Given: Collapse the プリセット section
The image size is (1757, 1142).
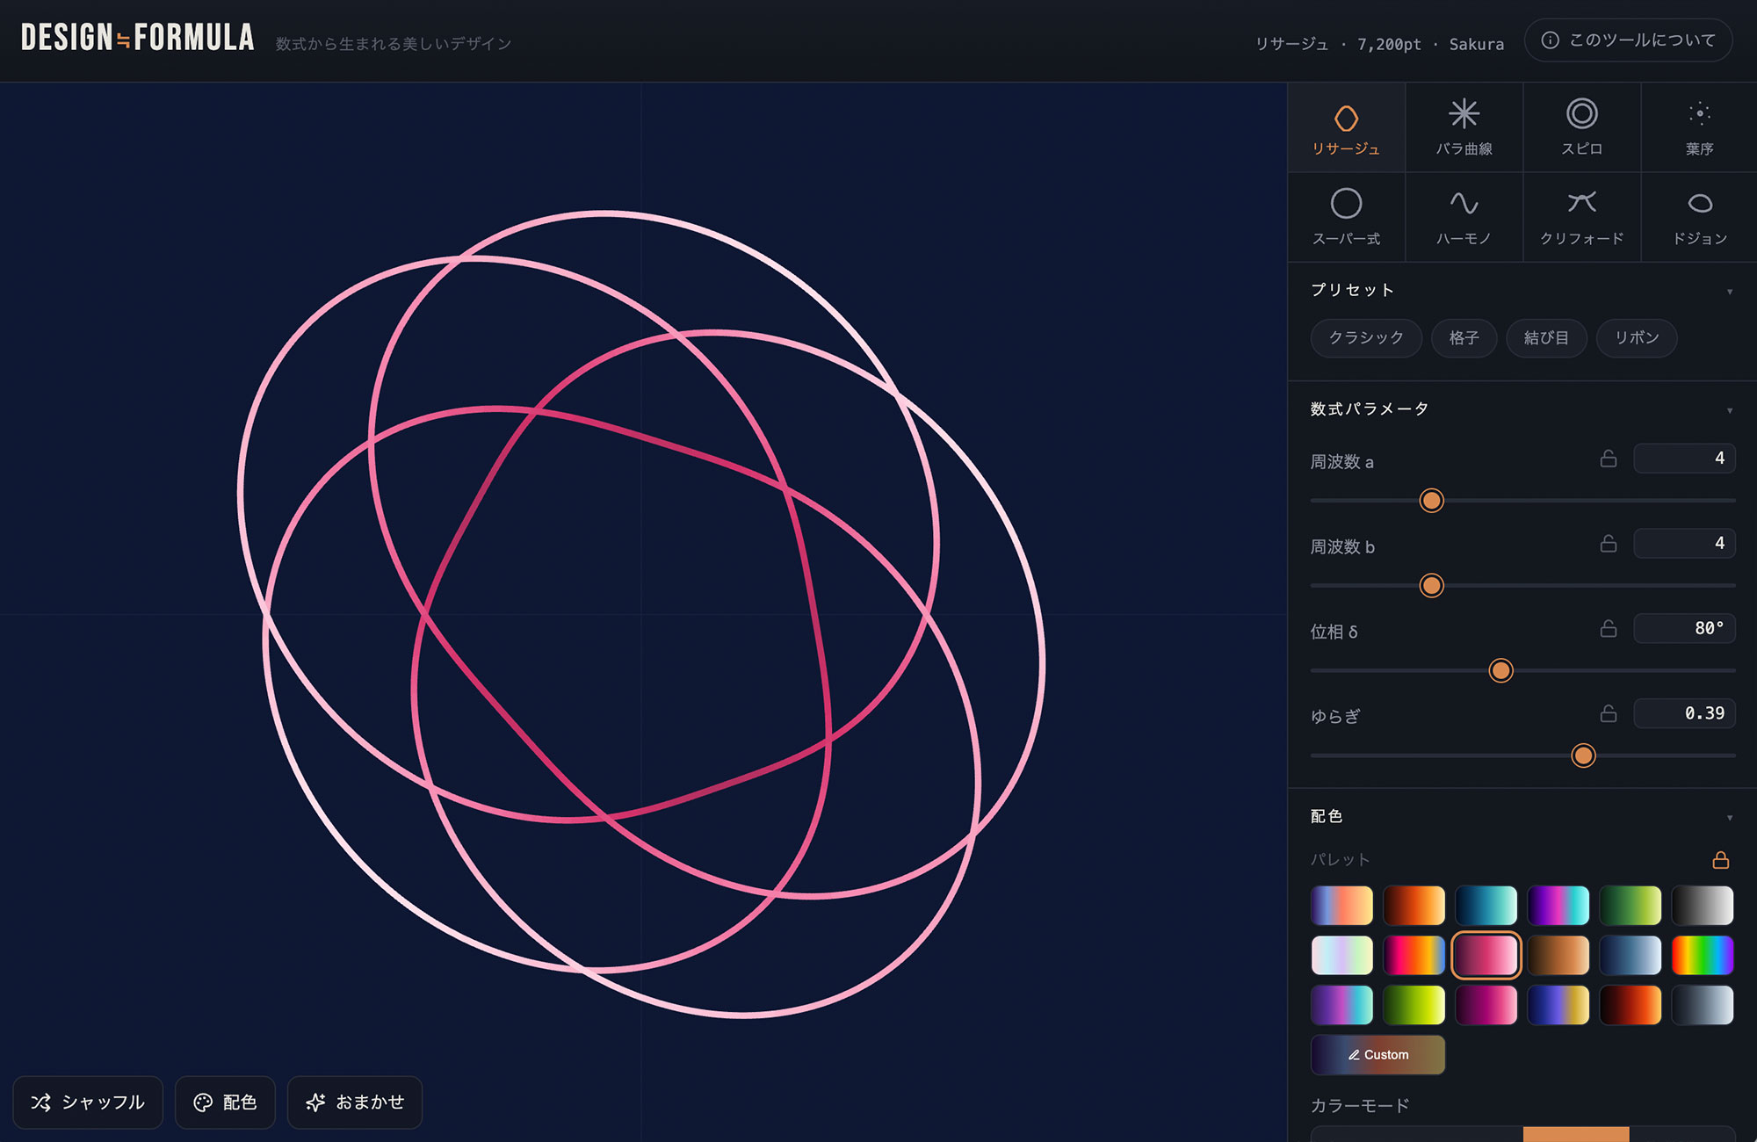Looking at the screenshot, I should tap(1730, 292).
